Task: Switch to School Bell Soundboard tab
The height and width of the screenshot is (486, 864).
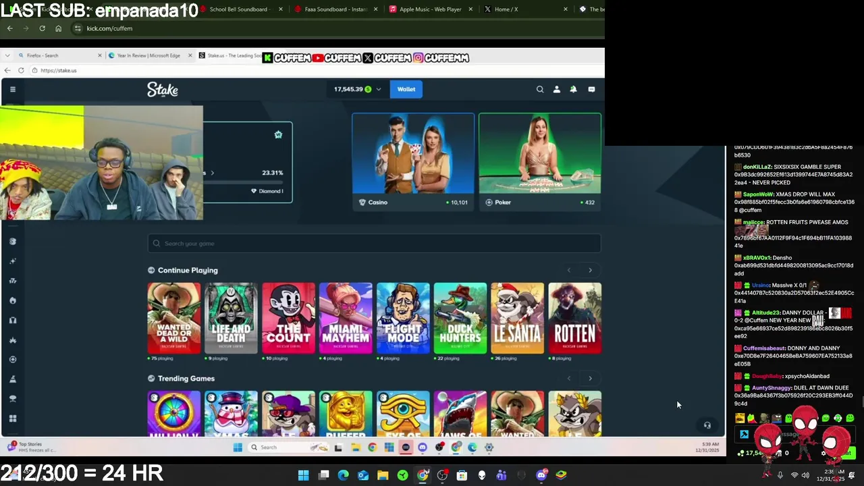Action: tap(240, 9)
